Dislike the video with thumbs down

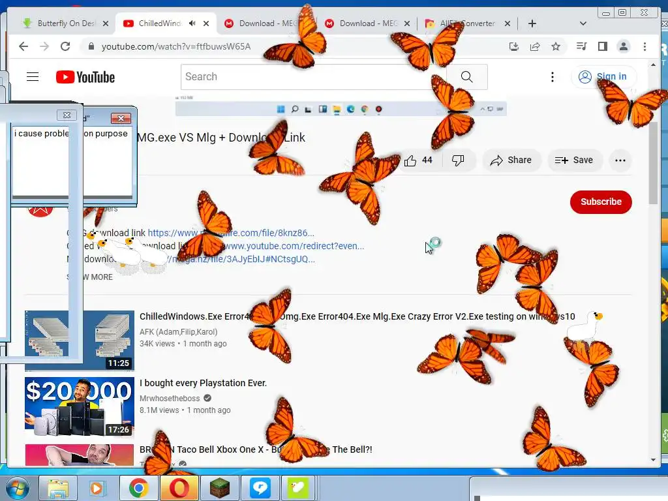458,160
